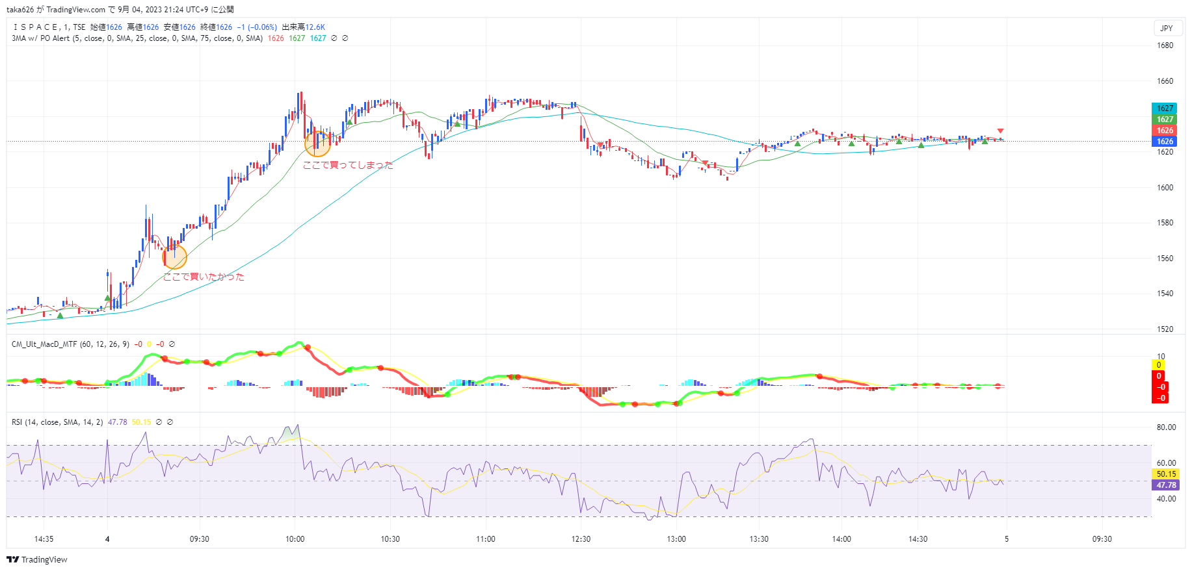The width and height of the screenshot is (1192, 571).
Task: Open the JPY currency selector
Action: [1167, 28]
